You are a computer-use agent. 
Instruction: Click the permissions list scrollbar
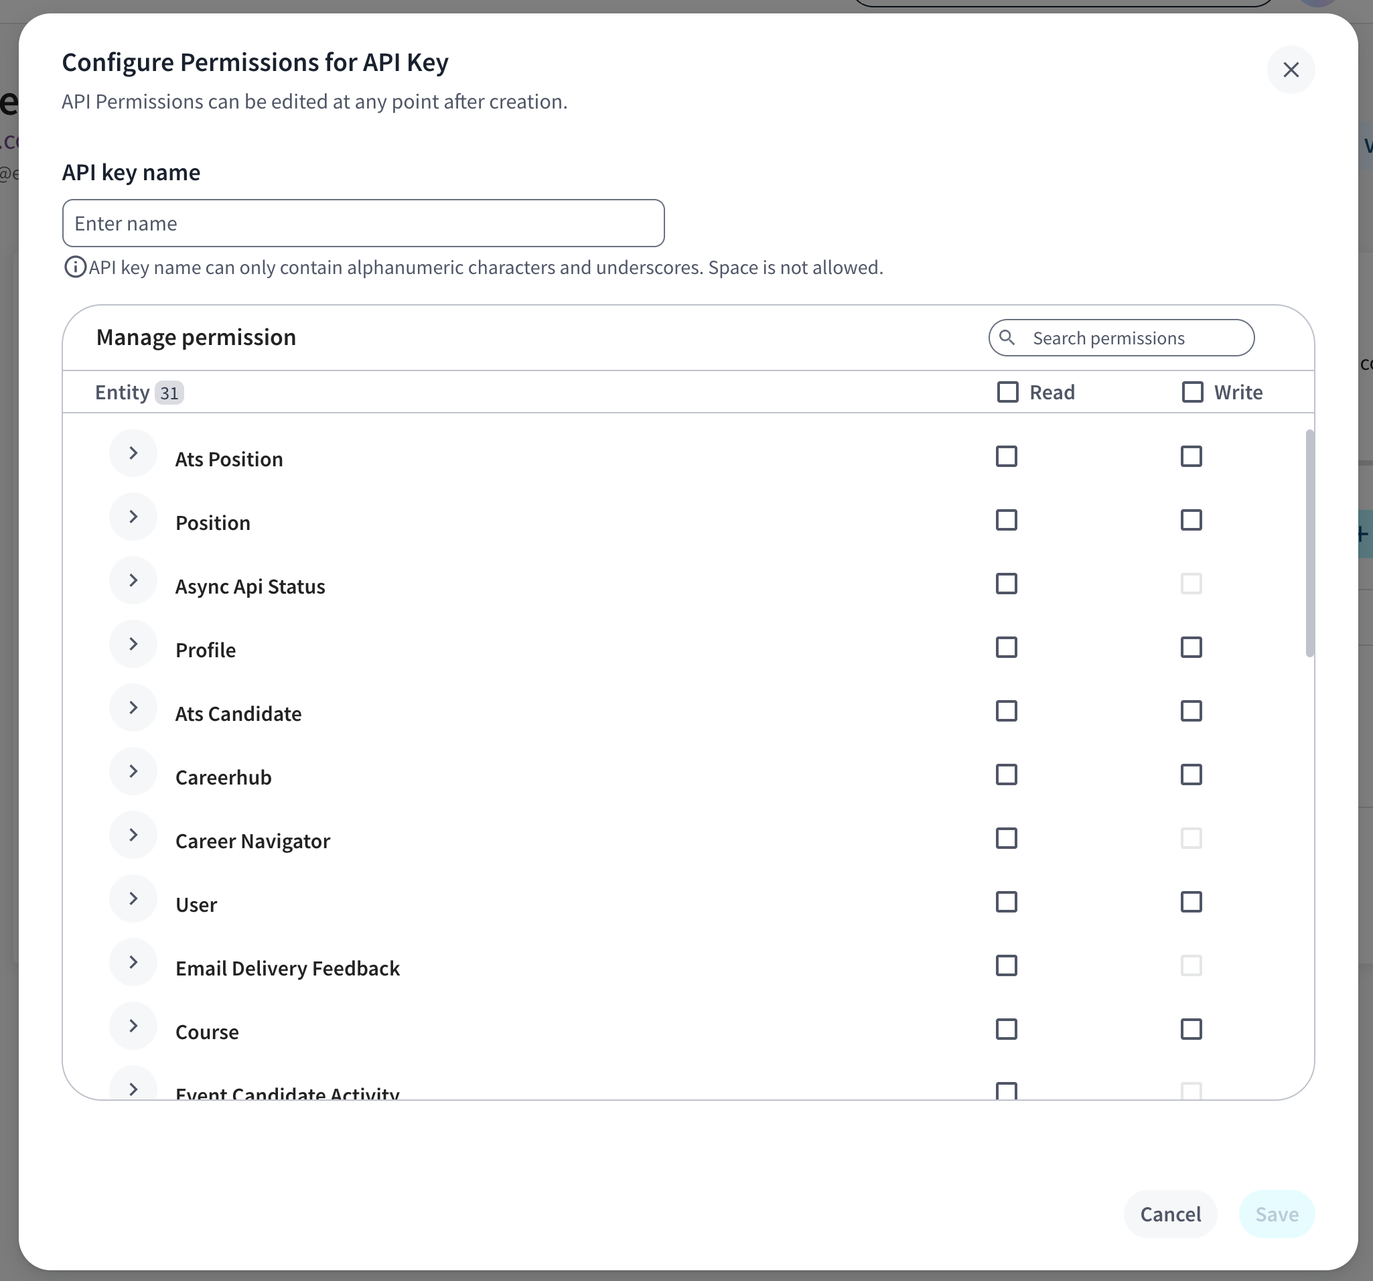[1309, 543]
